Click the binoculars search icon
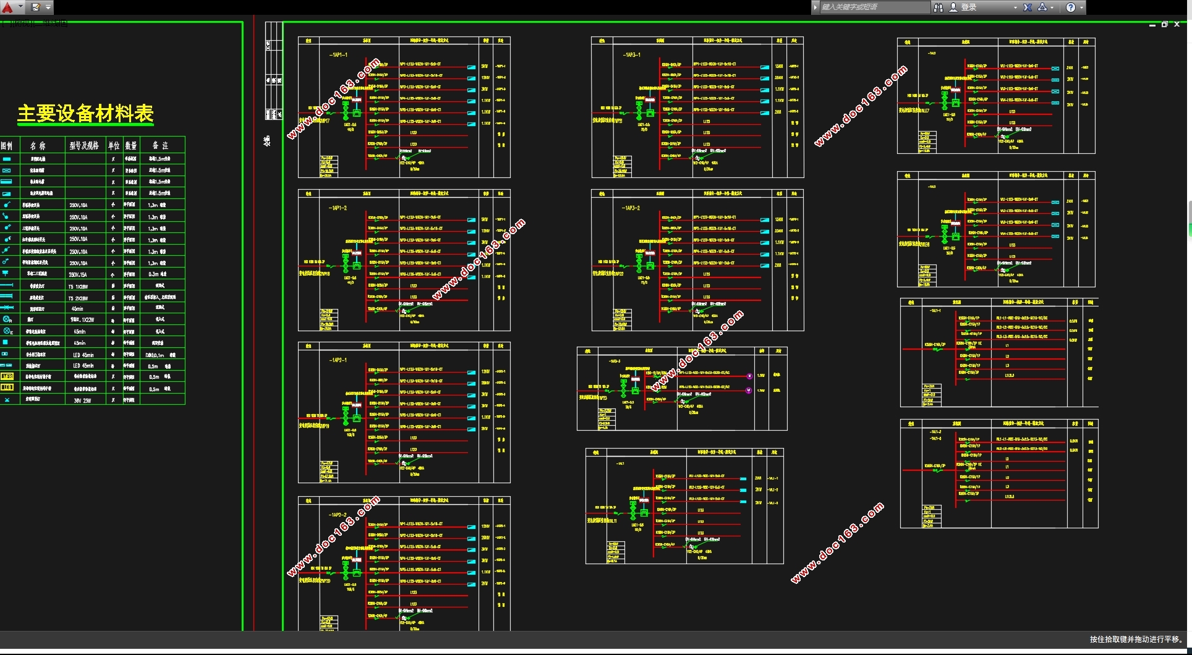 coord(938,7)
